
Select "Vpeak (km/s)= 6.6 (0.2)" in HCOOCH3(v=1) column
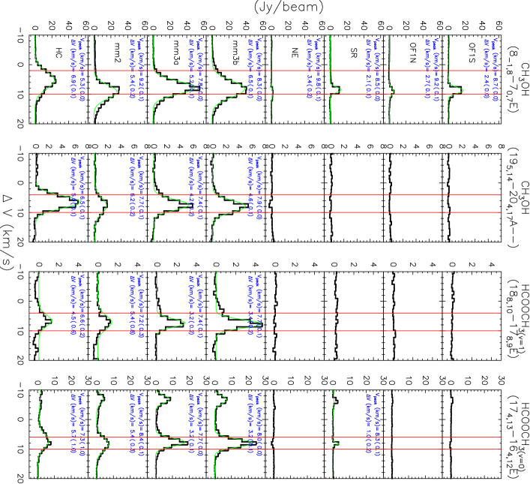click(82, 306)
